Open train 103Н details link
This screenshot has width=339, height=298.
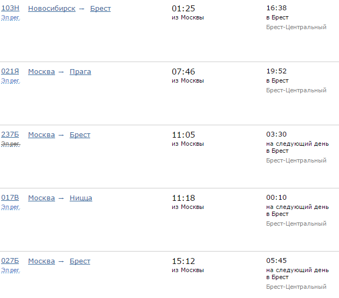click(10, 9)
